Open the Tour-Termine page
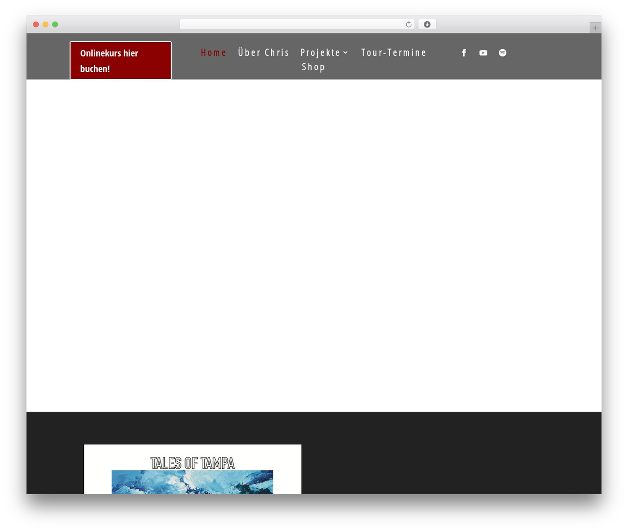628x532 pixels. pyautogui.click(x=394, y=53)
